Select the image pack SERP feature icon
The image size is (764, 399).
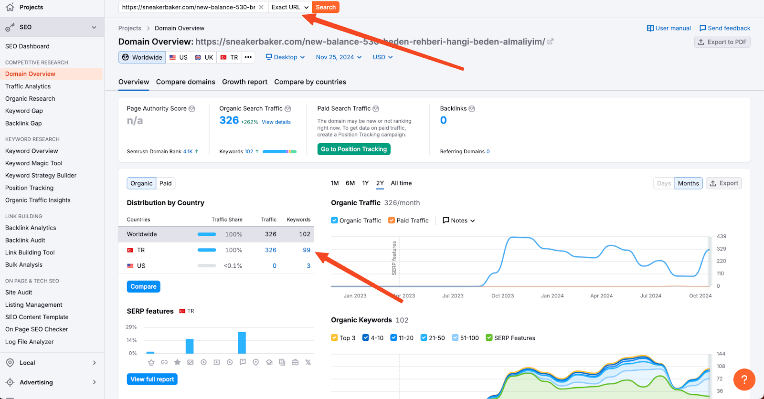pyautogui.click(x=191, y=362)
